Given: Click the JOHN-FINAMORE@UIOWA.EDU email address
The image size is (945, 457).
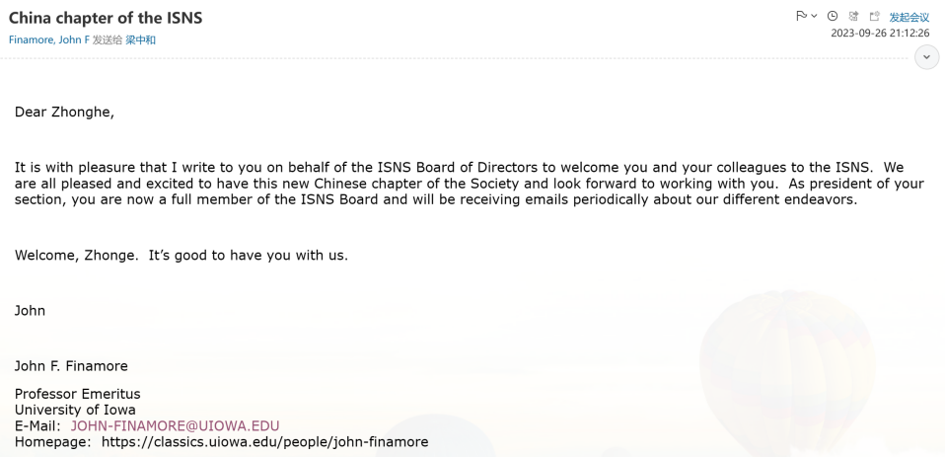Looking at the screenshot, I should 175,426.
